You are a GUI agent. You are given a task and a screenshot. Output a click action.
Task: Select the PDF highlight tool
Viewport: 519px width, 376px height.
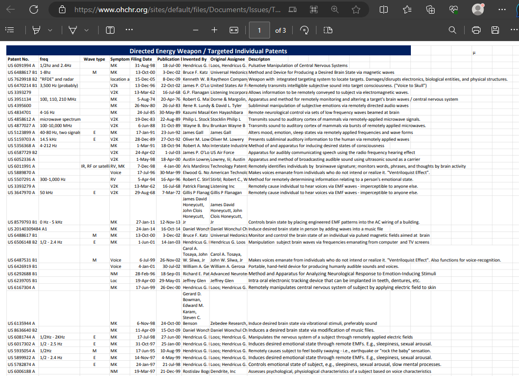point(36,30)
